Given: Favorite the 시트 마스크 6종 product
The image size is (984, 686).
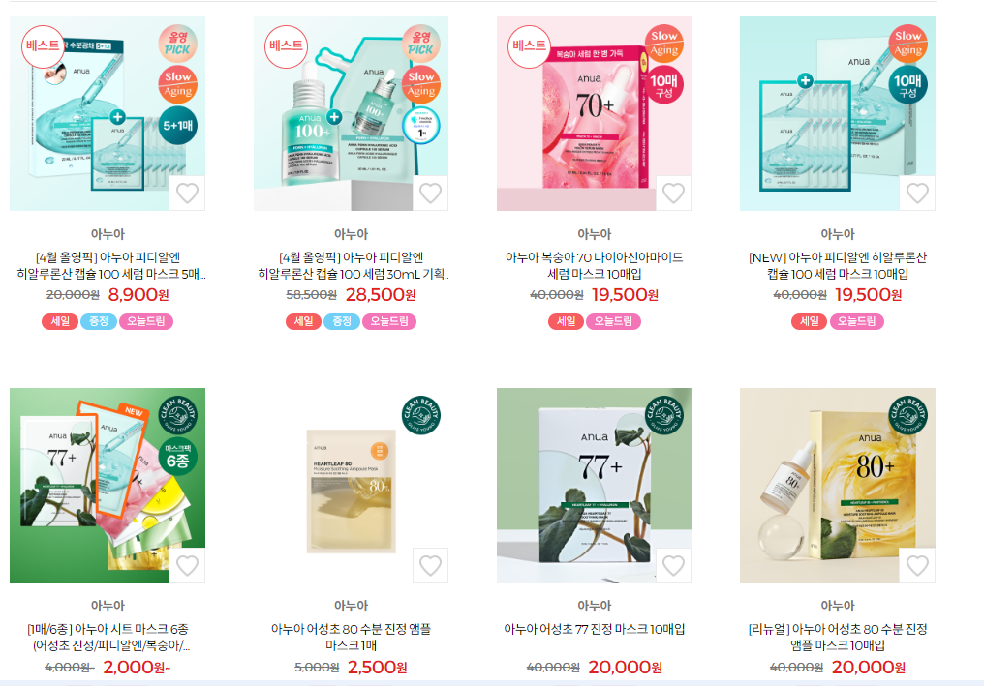Looking at the screenshot, I should tap(187, 566).
